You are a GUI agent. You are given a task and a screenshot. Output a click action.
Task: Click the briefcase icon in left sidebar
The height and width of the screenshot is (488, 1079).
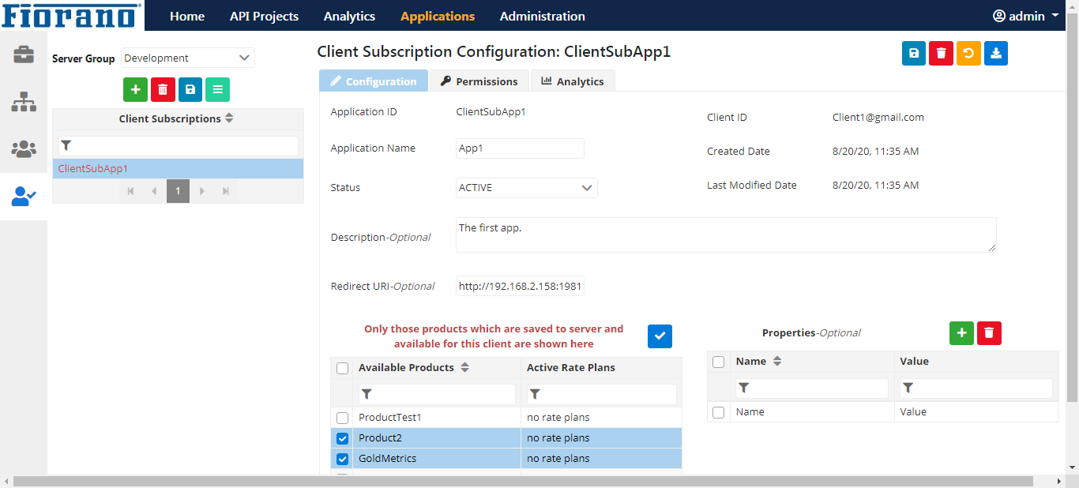(23, 54)
